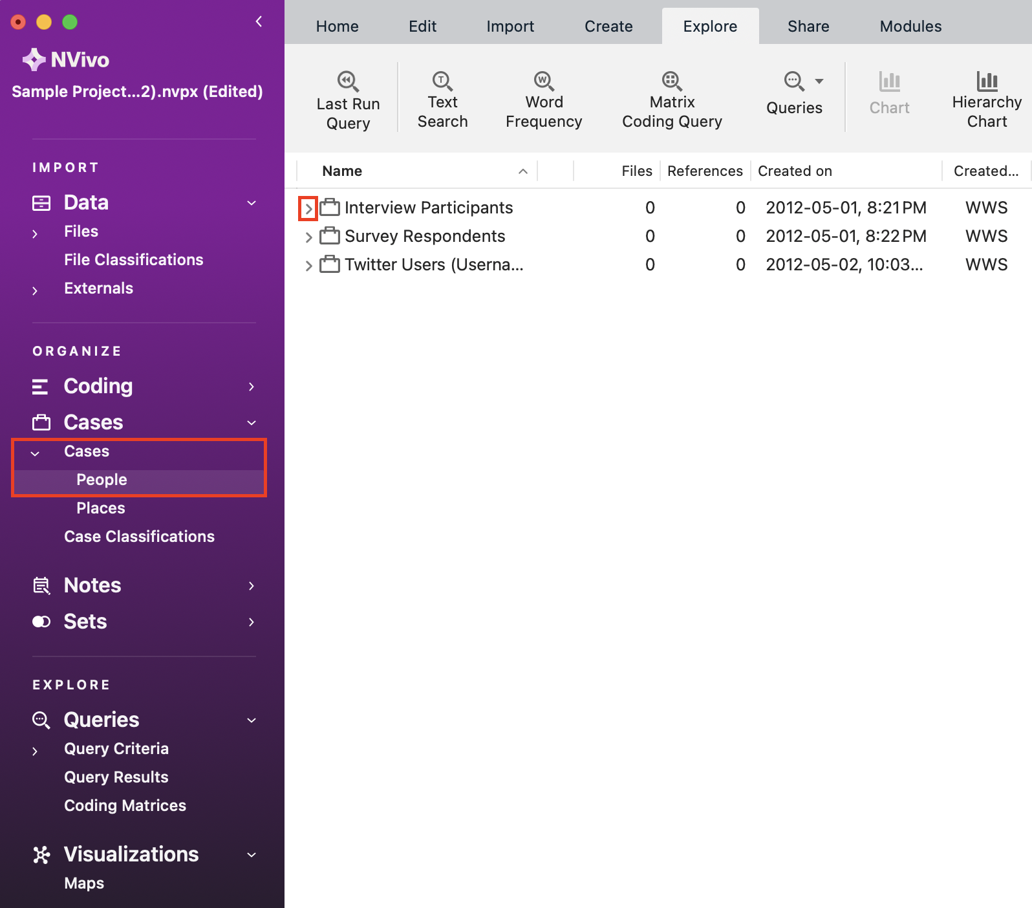The width and height of the screenshot is (1032, 908).
Task: Expand the Interview Participants row
Action: 308,209
